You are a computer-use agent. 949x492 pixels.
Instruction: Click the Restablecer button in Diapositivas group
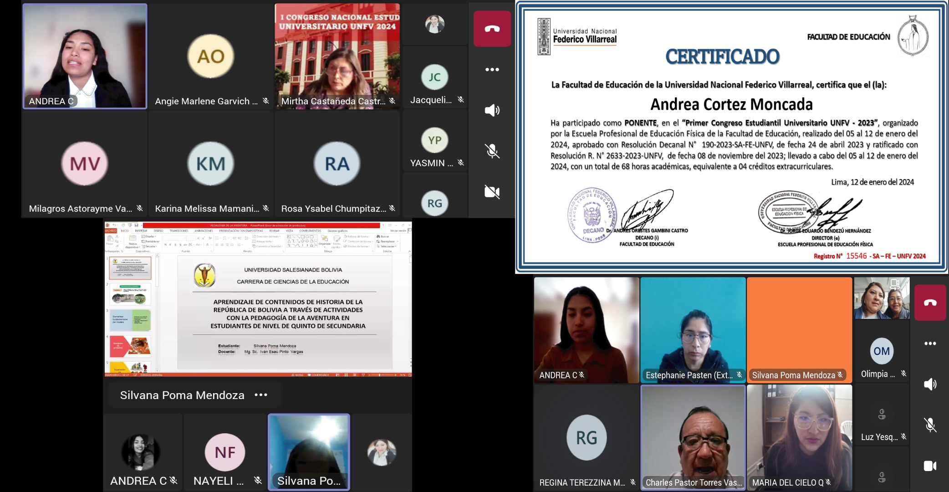[x=151, y=241]
